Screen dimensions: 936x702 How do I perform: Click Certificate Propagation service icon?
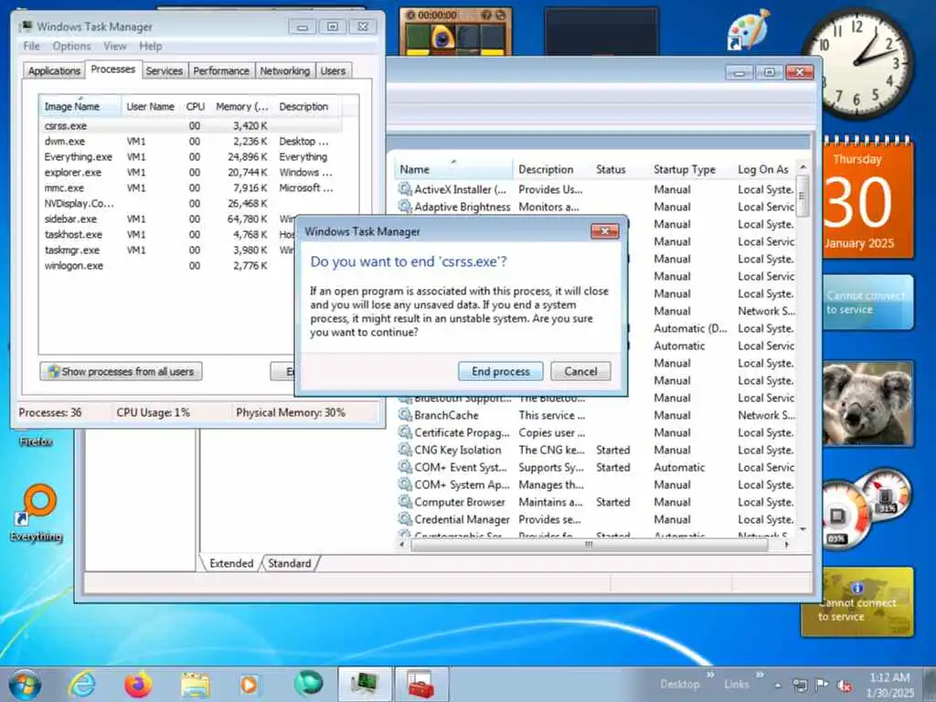[x=405, y=432]
